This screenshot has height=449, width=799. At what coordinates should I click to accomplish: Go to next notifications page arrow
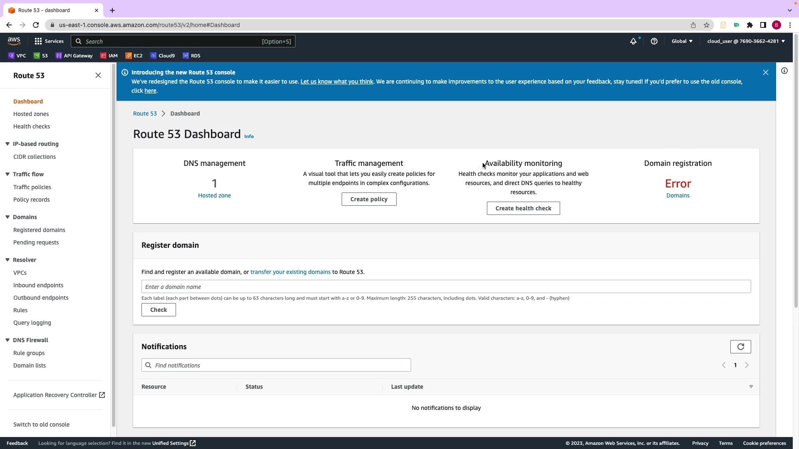747,365
